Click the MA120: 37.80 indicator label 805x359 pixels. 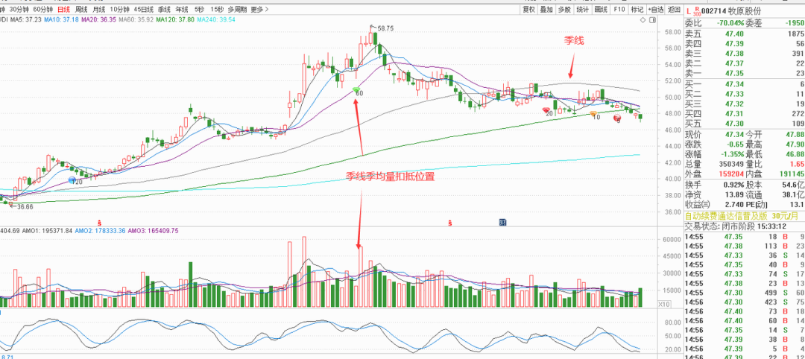[x=175, y=19]
